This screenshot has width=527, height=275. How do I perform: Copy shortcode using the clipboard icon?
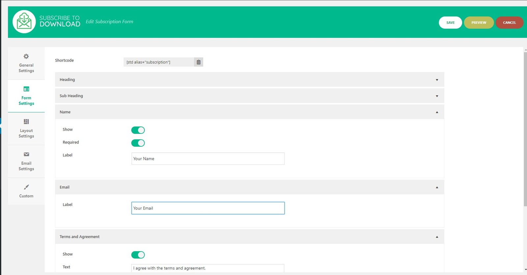point(199,62)
